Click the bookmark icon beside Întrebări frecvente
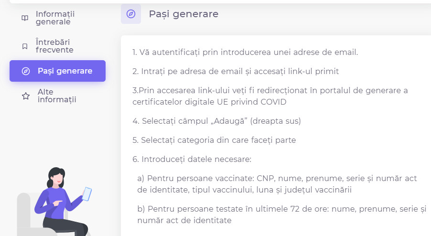The height and width of the screenshot is (236, 431). pyautogui.click(x=25, y=46)
